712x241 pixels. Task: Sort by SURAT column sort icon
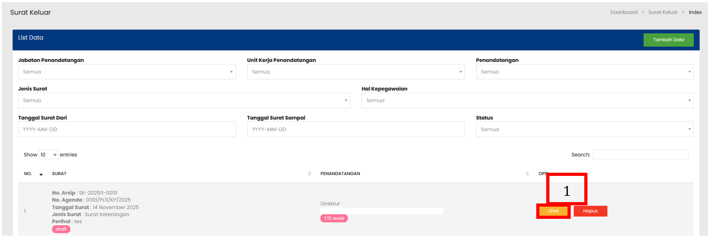click(309, 174)
